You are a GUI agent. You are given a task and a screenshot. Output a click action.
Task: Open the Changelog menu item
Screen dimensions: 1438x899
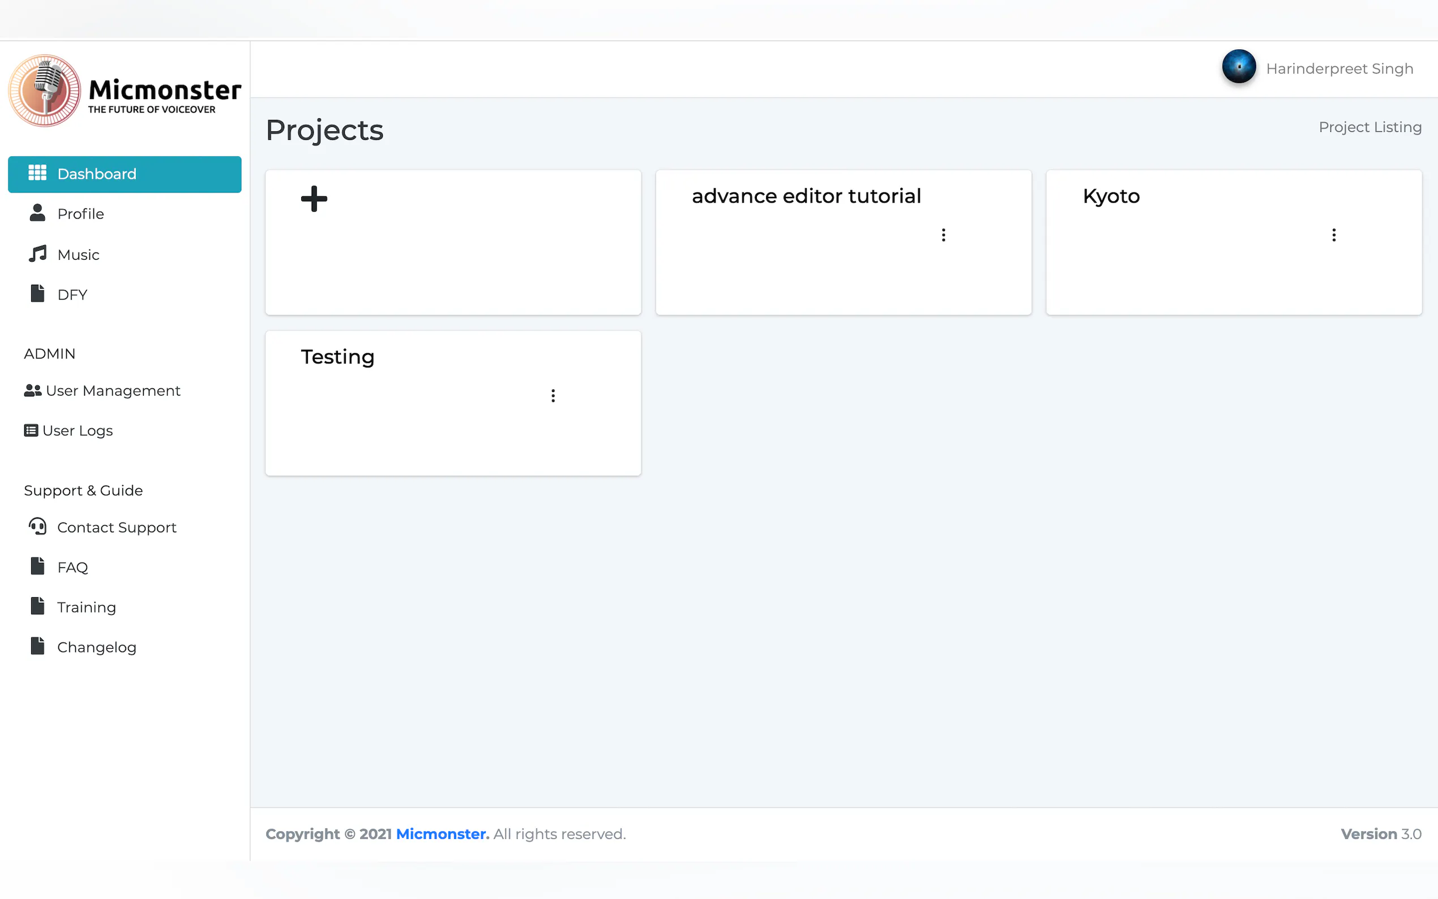(96, 647)
